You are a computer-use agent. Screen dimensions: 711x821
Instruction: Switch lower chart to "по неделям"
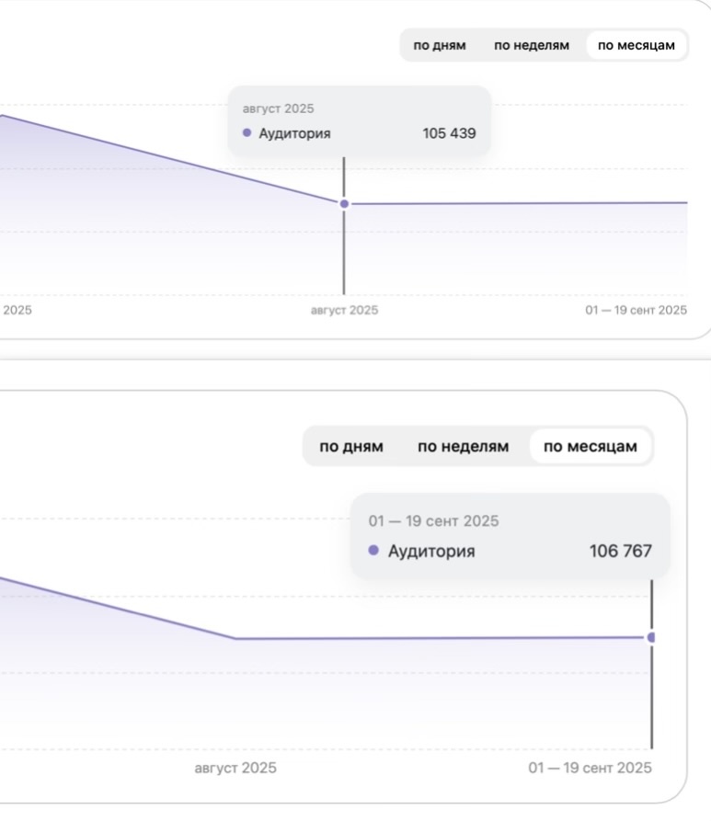[x=463, y=447]
